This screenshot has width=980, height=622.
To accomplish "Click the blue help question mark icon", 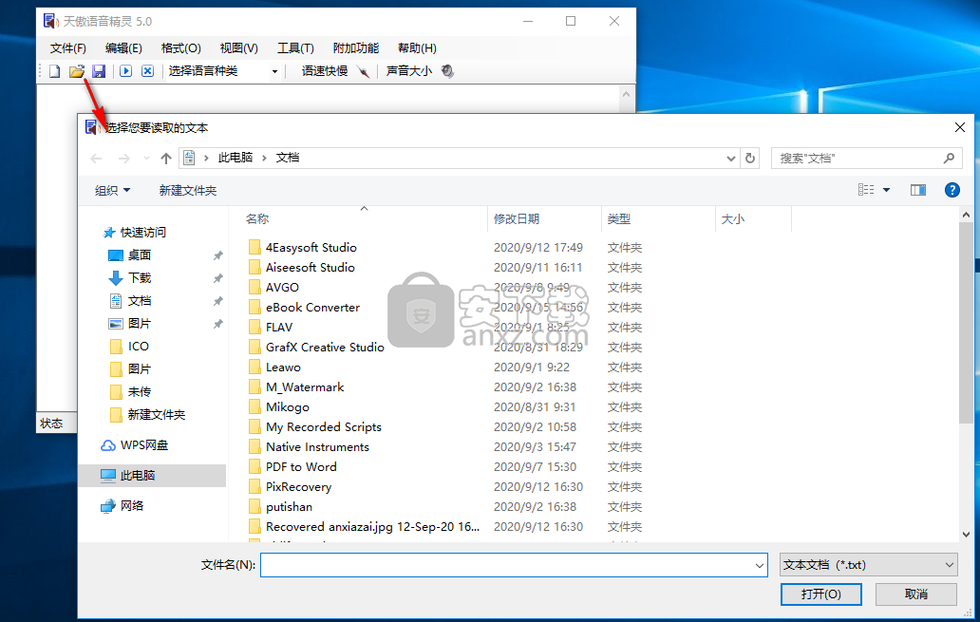I will click(x=952, y=190).
